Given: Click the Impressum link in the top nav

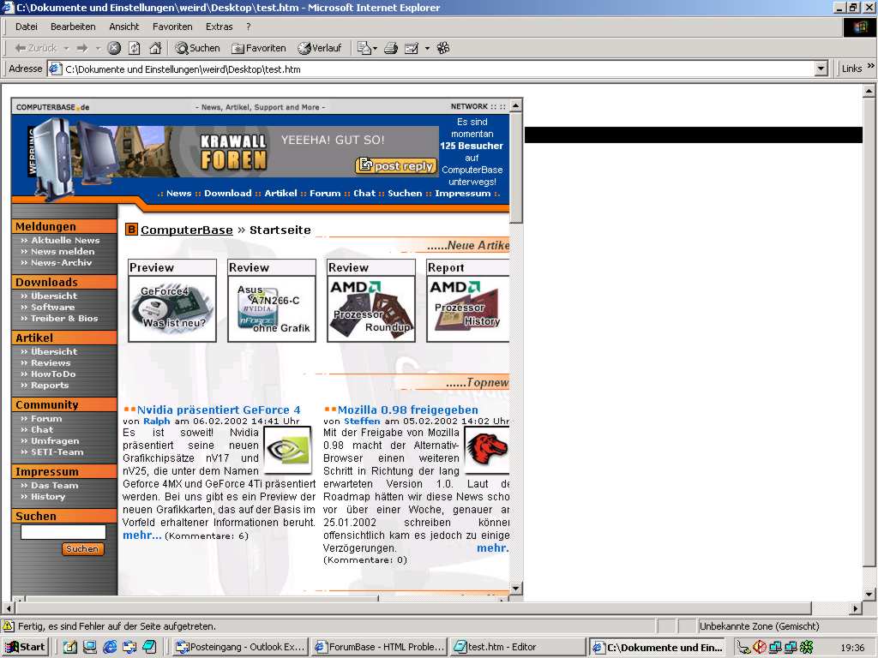Looking at the screenshot, I should pos(462,193).
